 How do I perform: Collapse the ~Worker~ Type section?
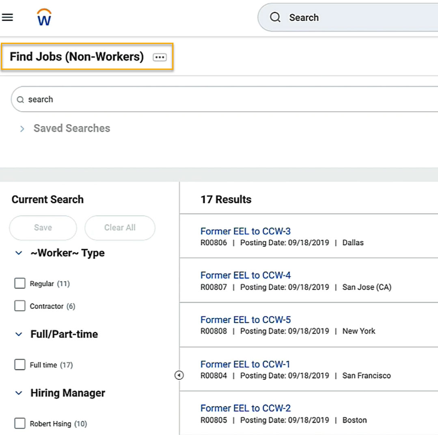[19, 253]
